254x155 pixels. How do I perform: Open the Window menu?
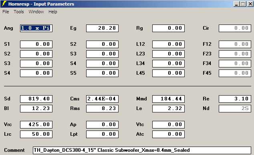36,12
